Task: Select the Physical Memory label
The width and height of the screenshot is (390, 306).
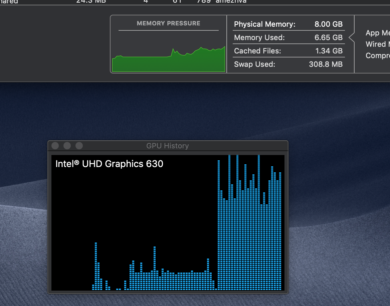Action: coord(265,24)
